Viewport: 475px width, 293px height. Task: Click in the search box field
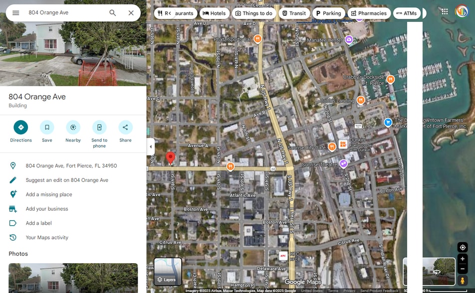65,13
